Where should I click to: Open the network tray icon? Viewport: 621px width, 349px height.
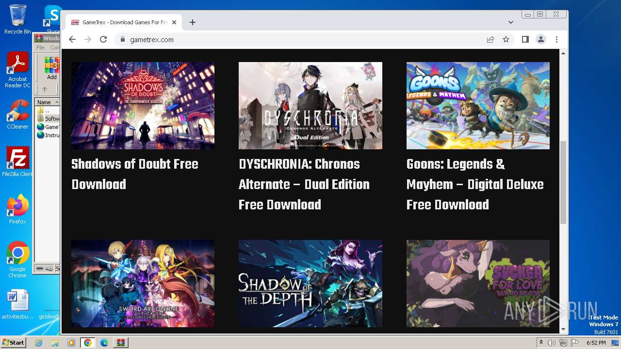pyautogui.click(x=563, y=343)
